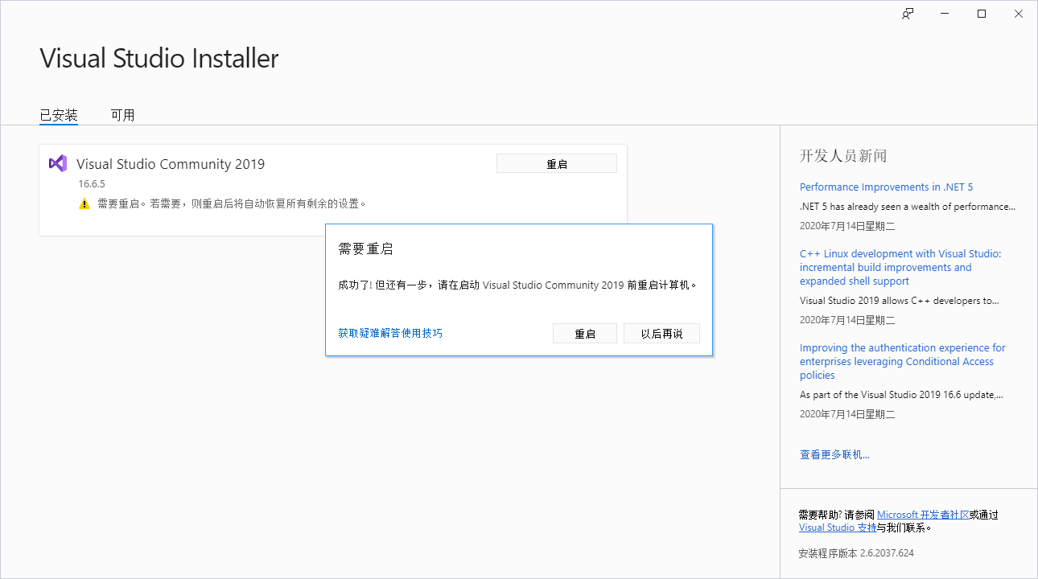This screenshot has width=1038, height=579.
Task: Click the Visual Studio Community 2019 title
Action: coord(171,164)
